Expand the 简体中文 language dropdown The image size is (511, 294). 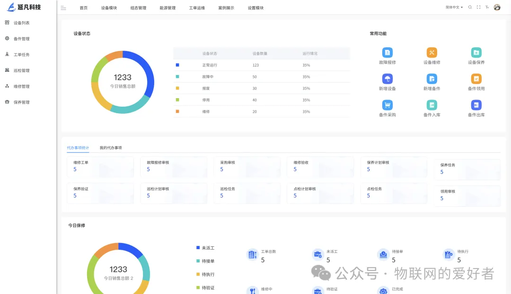(x=454, y=7)
